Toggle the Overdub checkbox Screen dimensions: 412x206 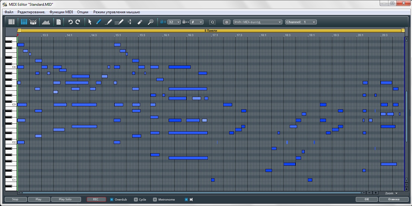coord(112,199)
